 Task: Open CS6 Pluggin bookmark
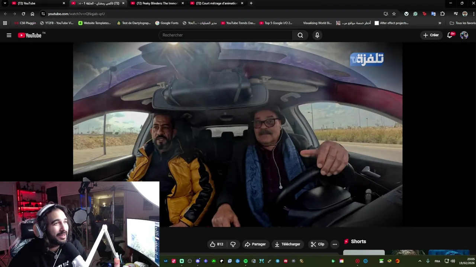tap(25, 23)
